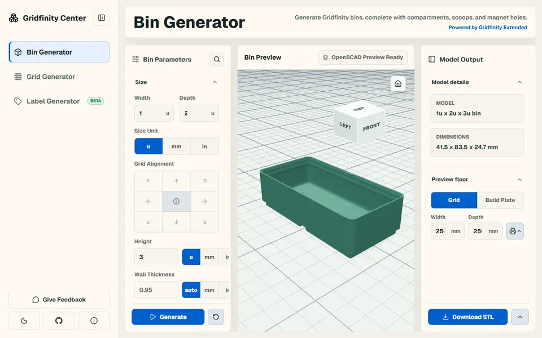Collapse the Model details section
The width and height of the screenshot is (542, 338).
point(519,82)
